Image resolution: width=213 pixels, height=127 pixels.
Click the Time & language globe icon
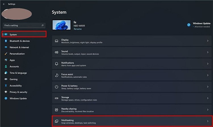[x=6, y=73]
